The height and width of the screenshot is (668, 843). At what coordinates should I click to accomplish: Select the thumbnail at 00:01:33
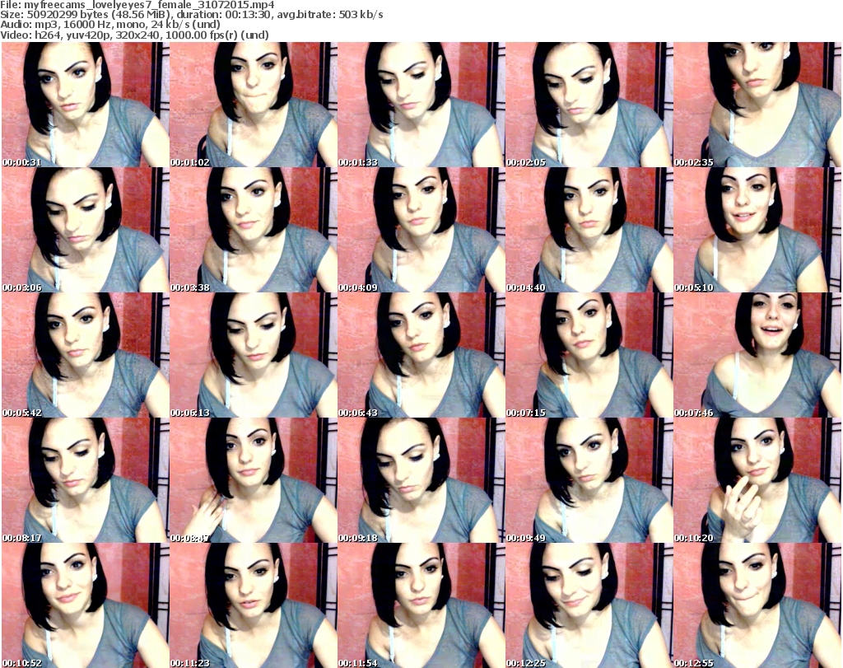click(x=421, y=105)
